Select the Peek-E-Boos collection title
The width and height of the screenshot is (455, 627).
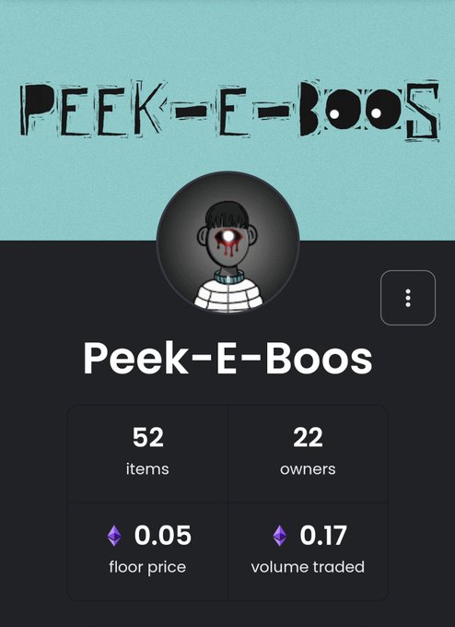point(227,358)
